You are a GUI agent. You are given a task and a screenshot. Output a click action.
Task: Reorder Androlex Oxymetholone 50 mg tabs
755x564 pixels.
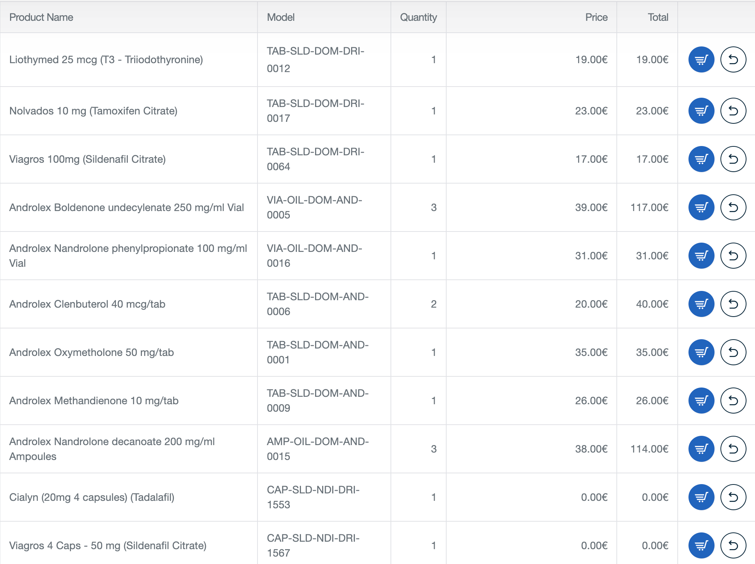coord(701,352)
